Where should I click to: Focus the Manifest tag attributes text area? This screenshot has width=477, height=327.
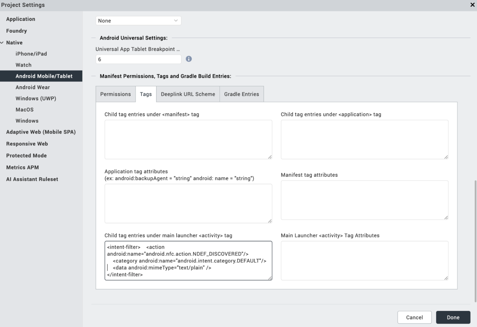click(x=364, y=200)
